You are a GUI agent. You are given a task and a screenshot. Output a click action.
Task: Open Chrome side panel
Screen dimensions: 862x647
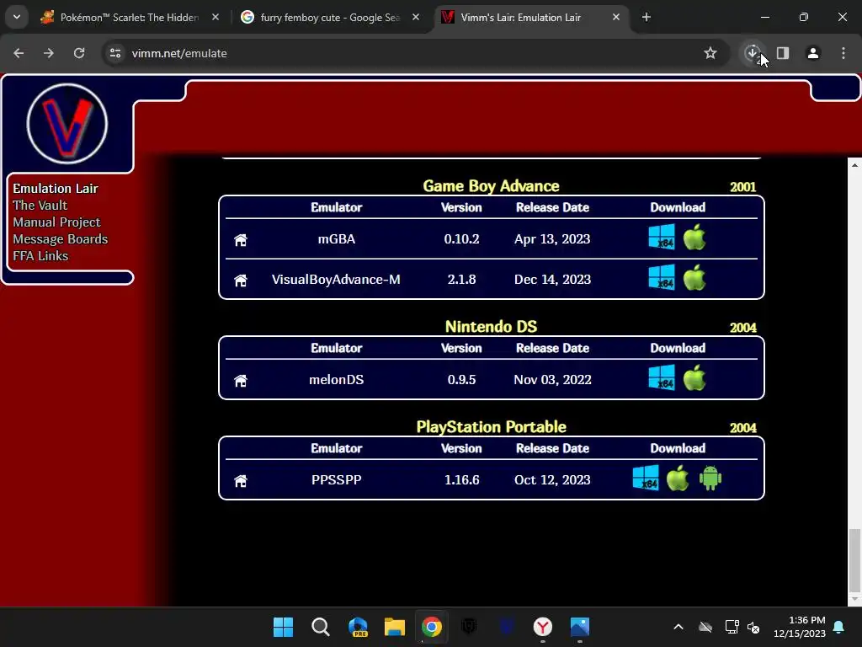pos(783,53)
